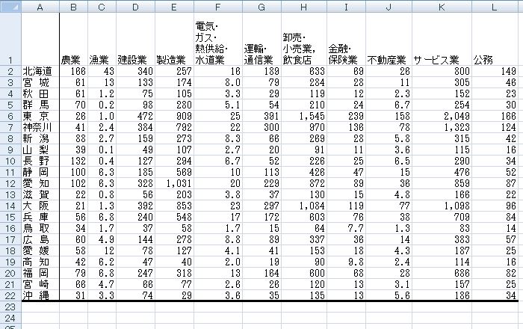Image resolution: width=523 pixels, height=329 pixels.
Task: Select the 滋賀 cell
Action: (x=40, y=194)
